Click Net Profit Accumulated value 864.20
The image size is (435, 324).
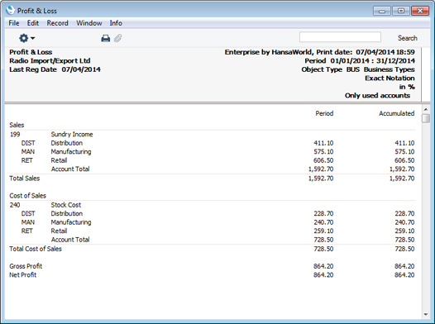tap(404, 275)
